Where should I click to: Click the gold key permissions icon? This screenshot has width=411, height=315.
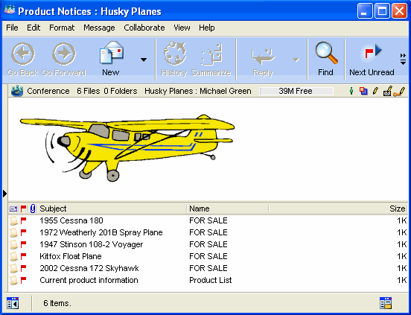[399, 91]
